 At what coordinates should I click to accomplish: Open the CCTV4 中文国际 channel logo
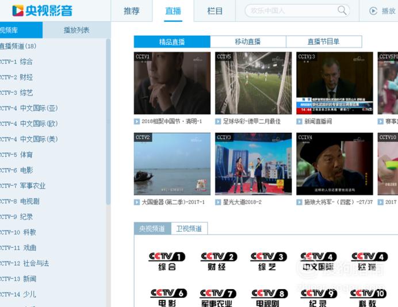pos(318,262)
